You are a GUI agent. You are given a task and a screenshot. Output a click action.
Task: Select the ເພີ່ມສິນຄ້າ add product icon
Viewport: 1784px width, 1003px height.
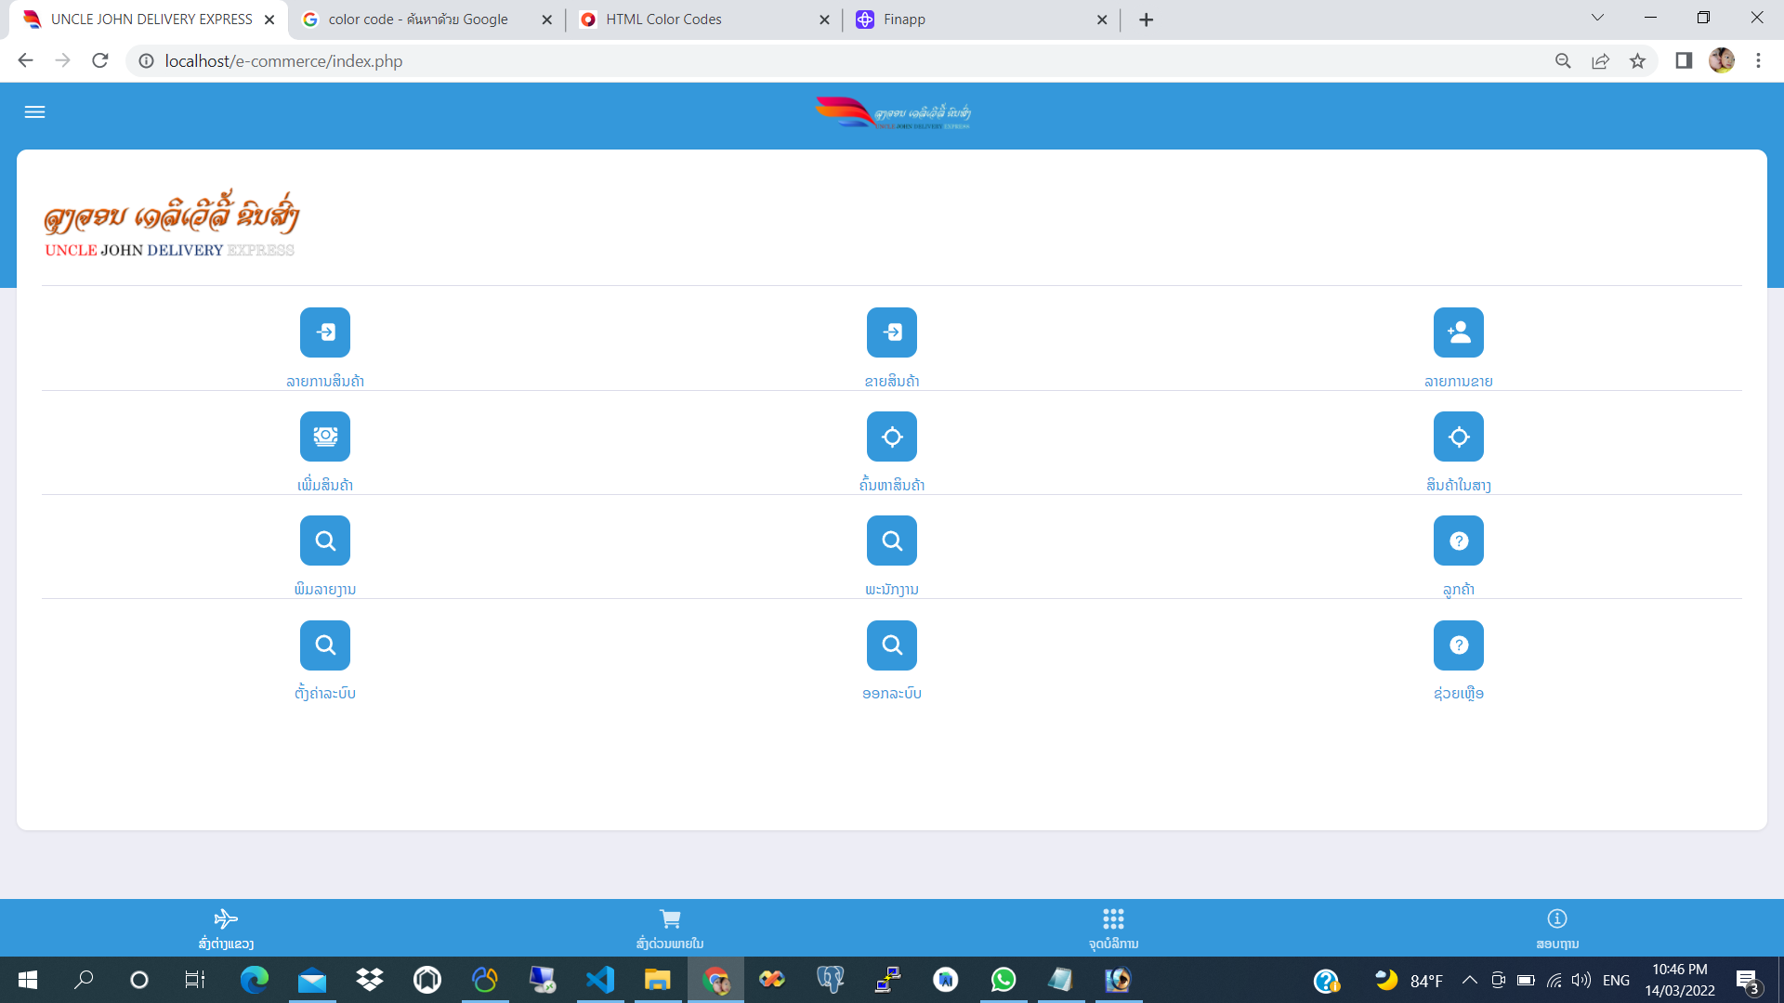pos(325,436)
